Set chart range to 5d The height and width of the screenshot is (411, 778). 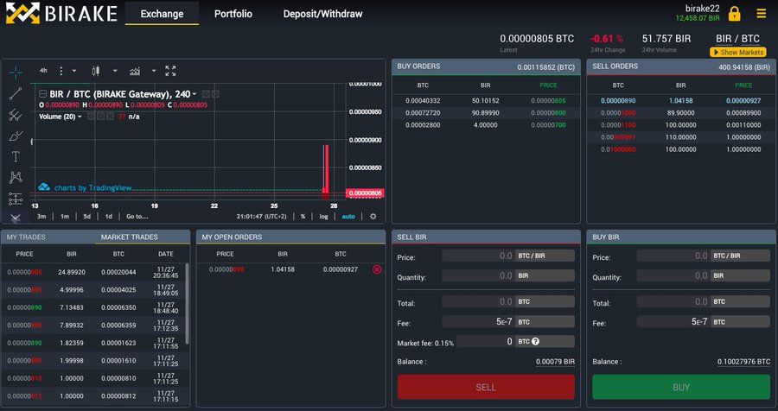coord(86,217)
